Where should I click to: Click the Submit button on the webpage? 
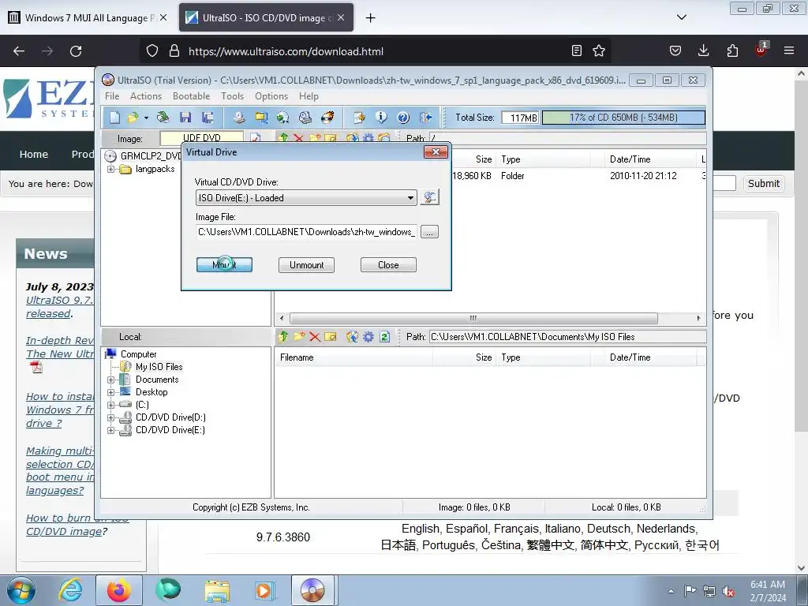tap(764, 183)
